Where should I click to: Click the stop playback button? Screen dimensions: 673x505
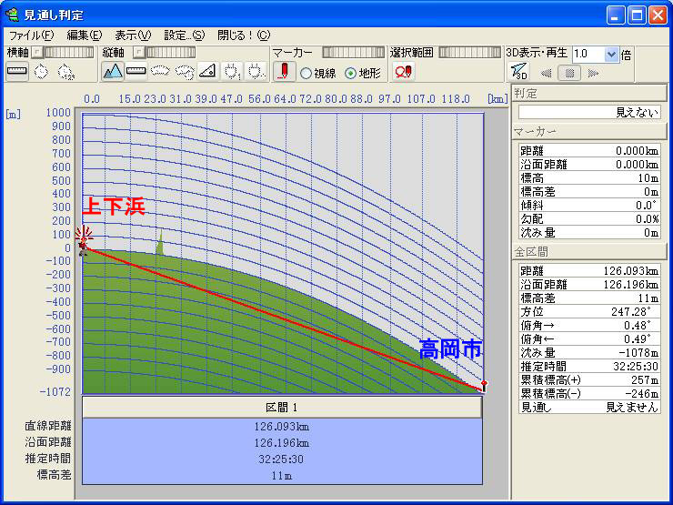pyautogui.click(x=569, y=73)
